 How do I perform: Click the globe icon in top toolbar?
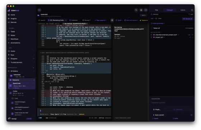141,10
